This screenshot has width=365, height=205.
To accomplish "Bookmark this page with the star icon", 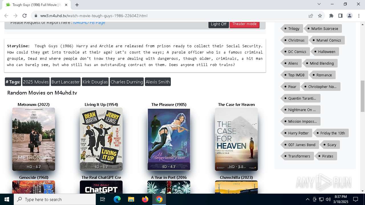I will click(320, 16).
